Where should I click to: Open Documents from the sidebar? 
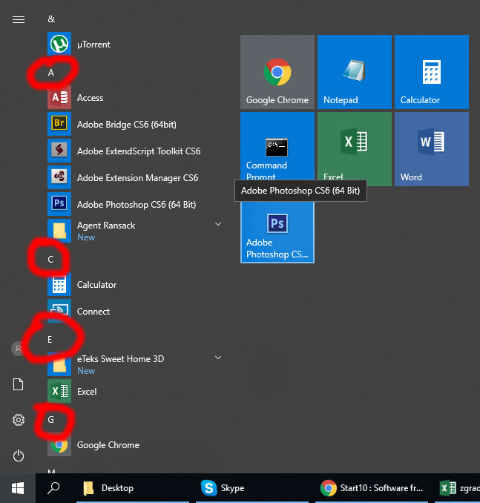(19, 384)
